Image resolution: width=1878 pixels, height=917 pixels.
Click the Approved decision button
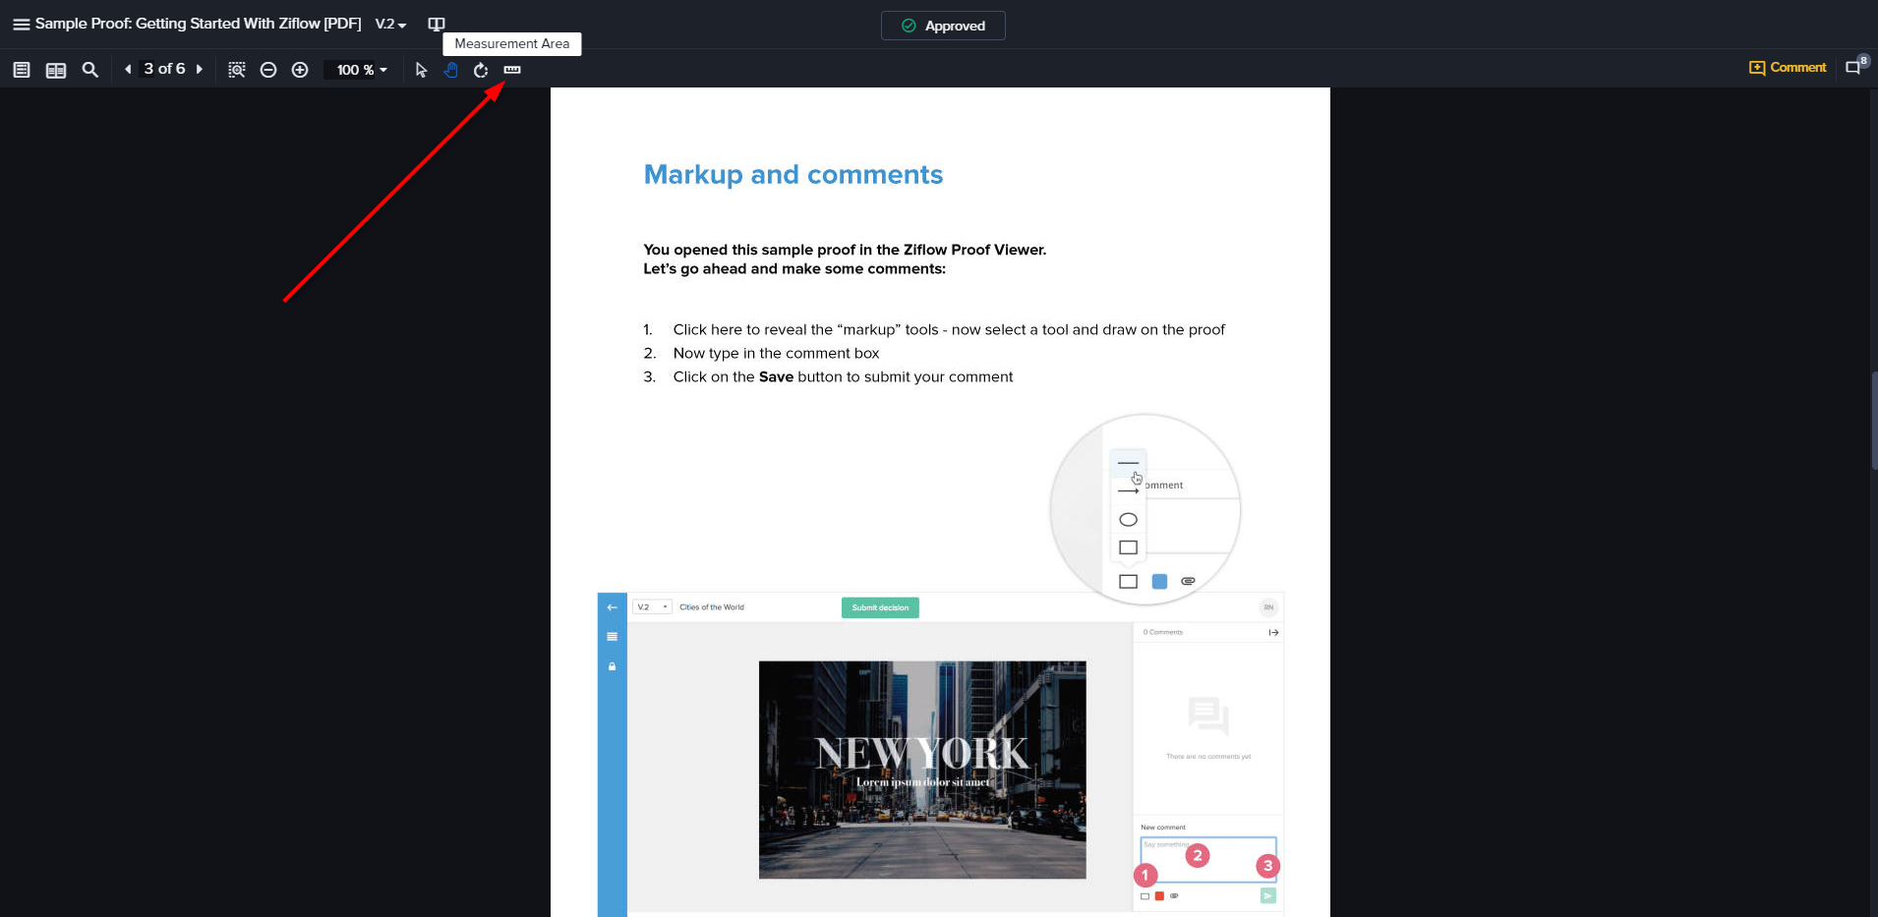943,26
